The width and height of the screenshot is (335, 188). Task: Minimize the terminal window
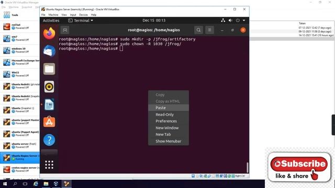tap(222, 30)
